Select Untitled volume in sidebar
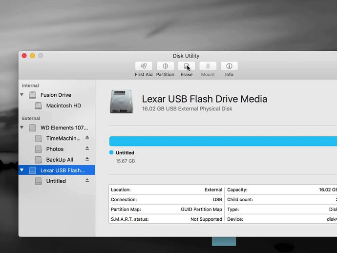Viewport: 337px width, 253px height. 57,181
